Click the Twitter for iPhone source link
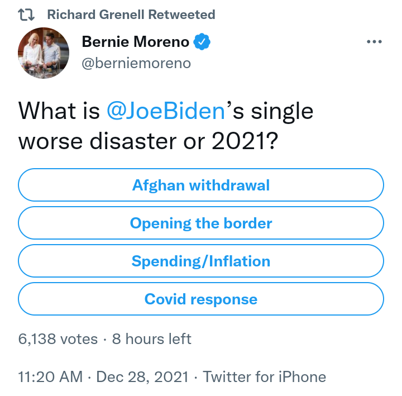The width and height of the screenshot is (402, 396). pos(264,377)
